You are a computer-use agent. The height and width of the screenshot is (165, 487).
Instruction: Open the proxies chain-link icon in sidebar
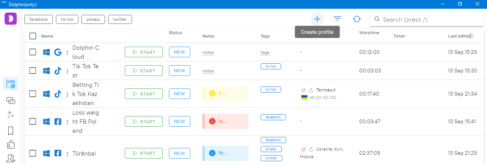tap(11, 101)
